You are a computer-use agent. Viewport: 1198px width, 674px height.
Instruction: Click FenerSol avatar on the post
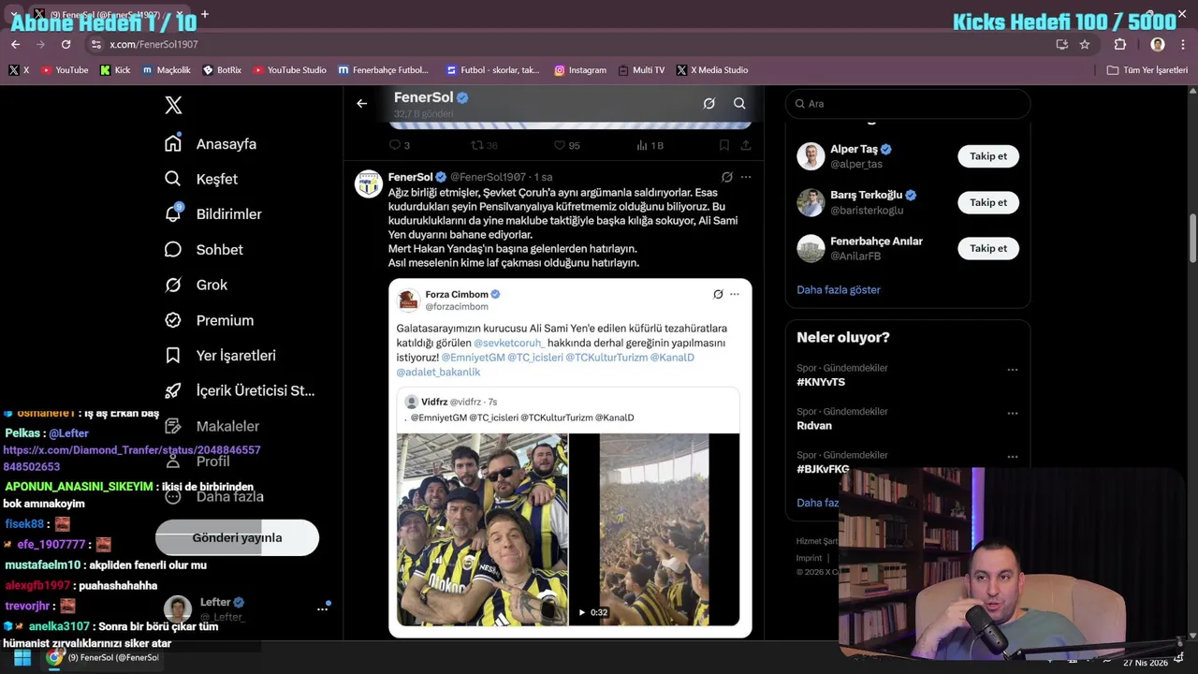(369, 183)
